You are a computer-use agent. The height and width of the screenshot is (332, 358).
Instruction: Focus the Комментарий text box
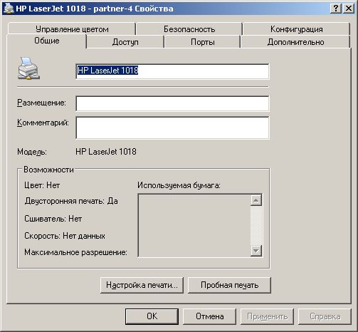172,128
